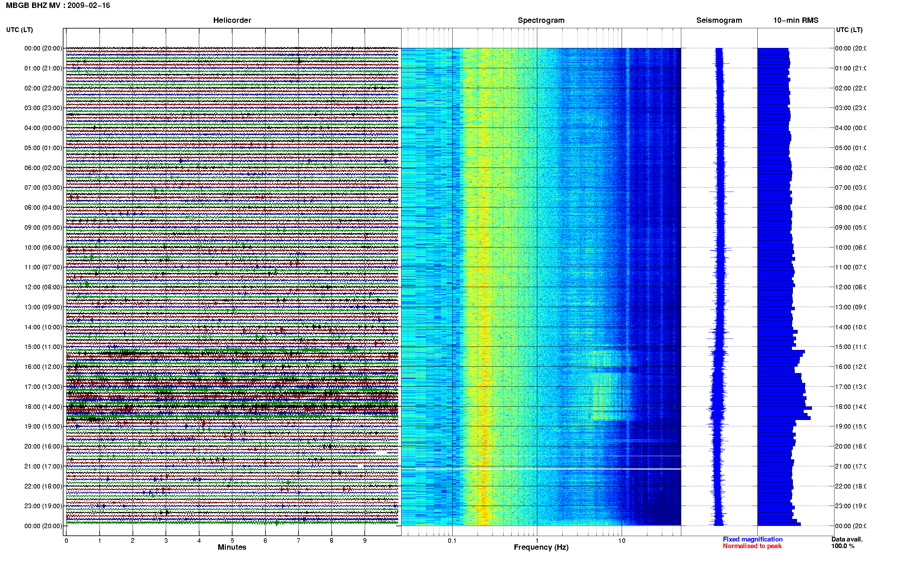Select the Spectrogram panel heading

(541, 20)
